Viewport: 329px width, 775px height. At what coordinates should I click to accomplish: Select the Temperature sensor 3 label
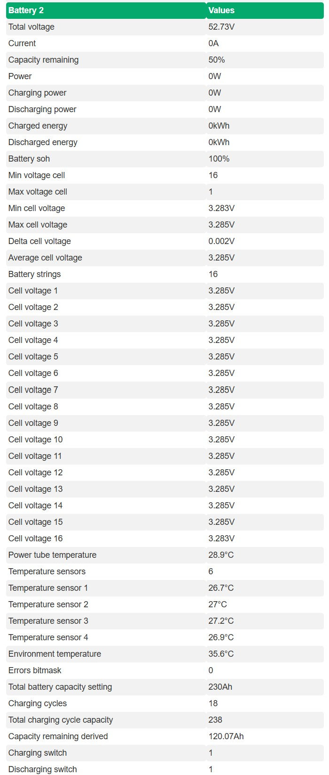[48, 621]
